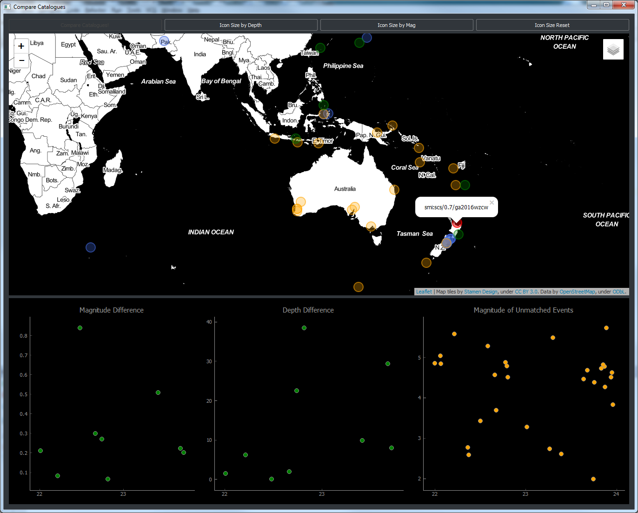
Task: Open the CC BY 3.0 license link
Action: point(526,292)
